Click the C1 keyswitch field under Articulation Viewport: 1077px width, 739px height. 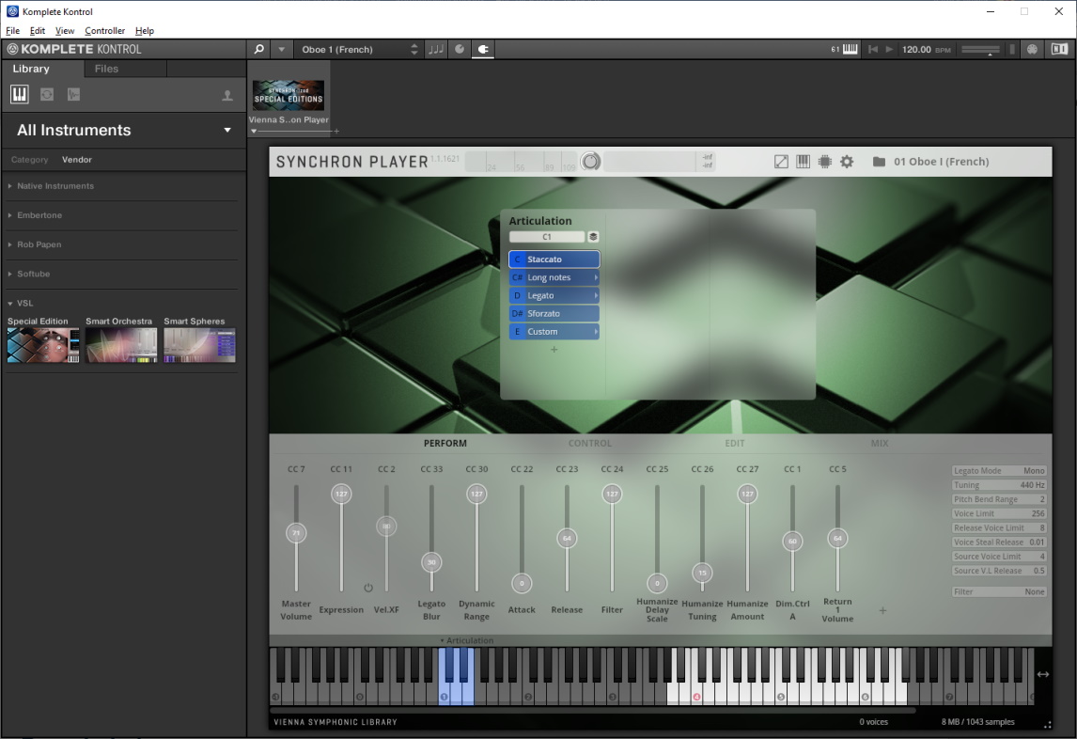(547, 237)
